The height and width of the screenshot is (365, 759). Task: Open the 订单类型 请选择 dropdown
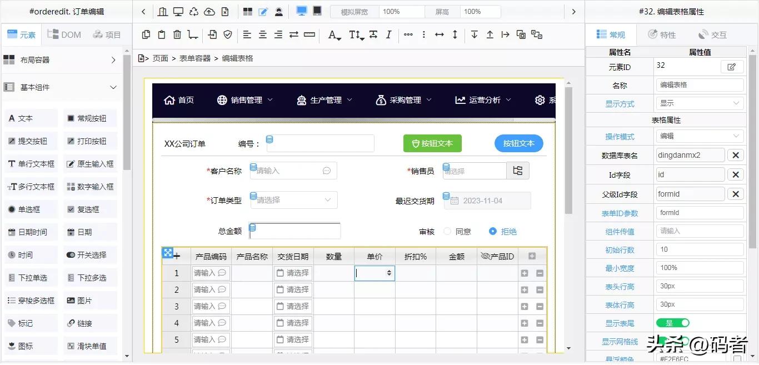(293, 200)
